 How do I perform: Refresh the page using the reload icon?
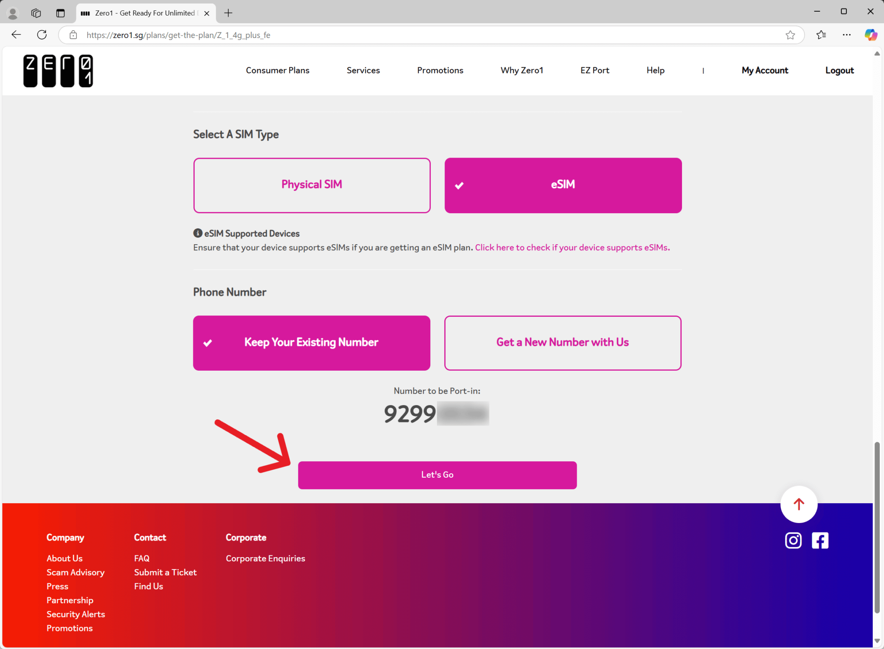point(42,35)
